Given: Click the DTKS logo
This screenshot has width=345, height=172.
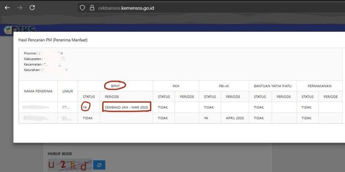Looking at the screenshot, I should tap(20, 29).
